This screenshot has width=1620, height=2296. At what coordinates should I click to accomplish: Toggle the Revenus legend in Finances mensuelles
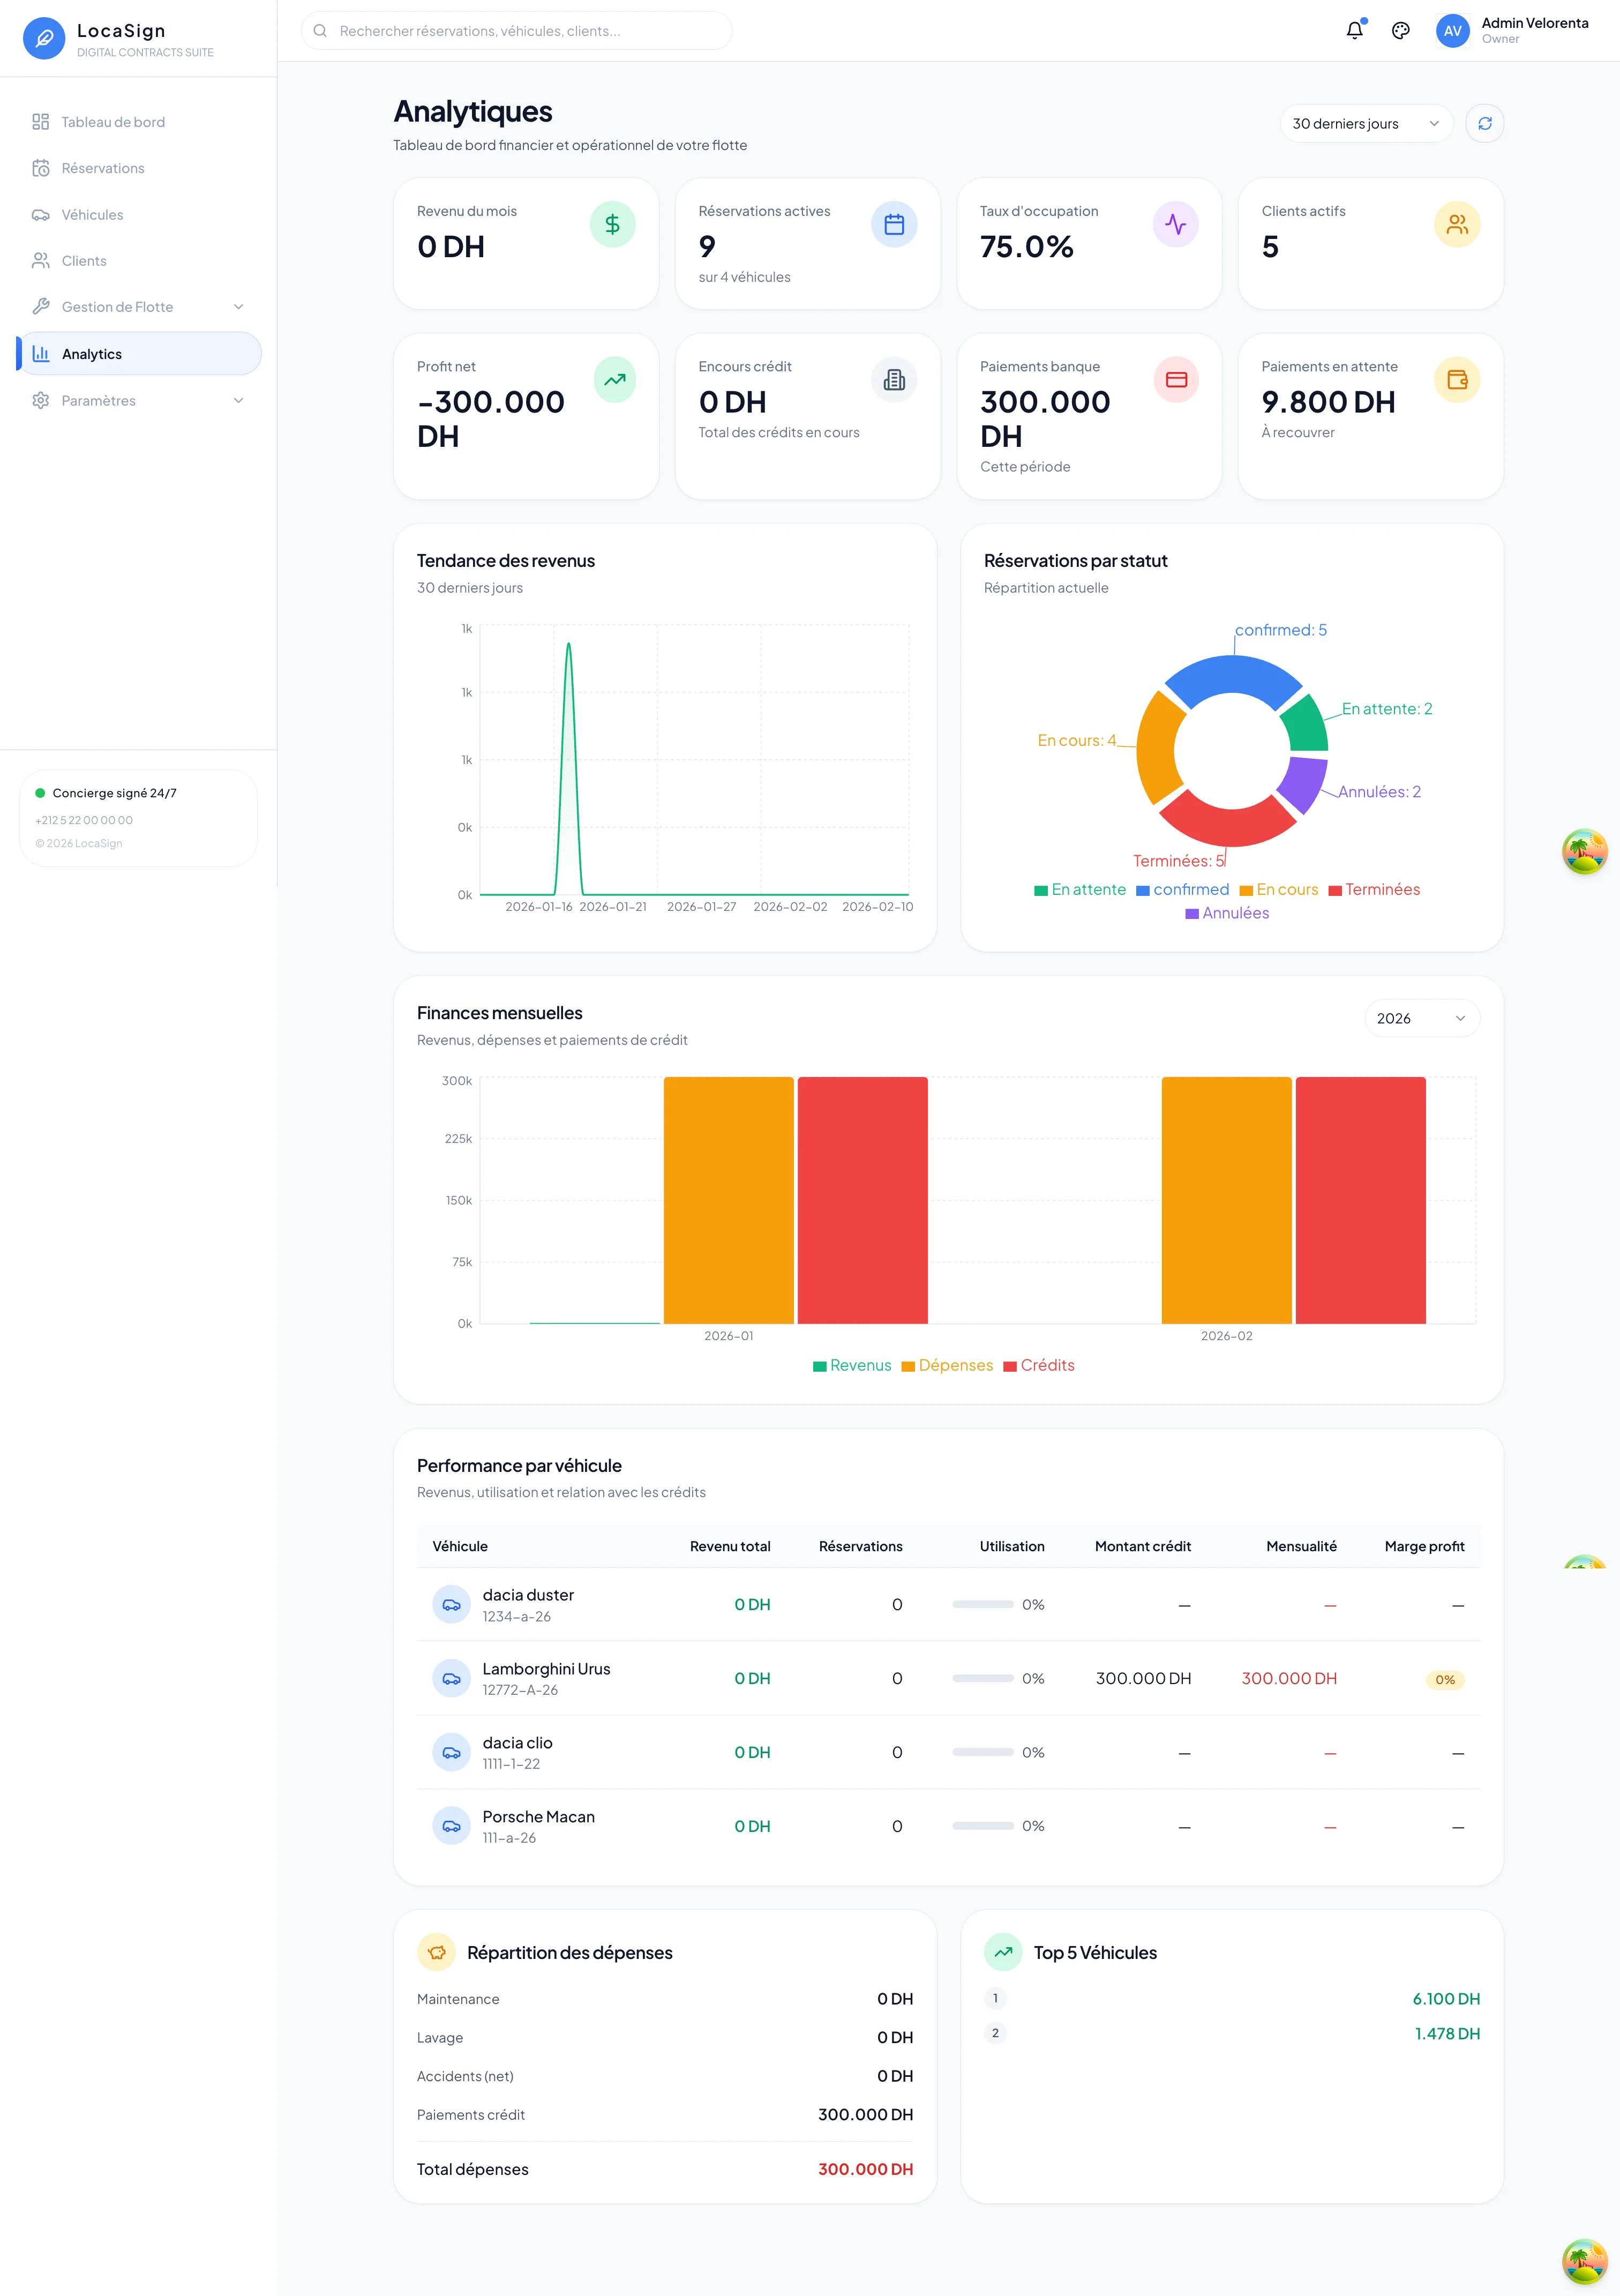[x=852, y=1365]
